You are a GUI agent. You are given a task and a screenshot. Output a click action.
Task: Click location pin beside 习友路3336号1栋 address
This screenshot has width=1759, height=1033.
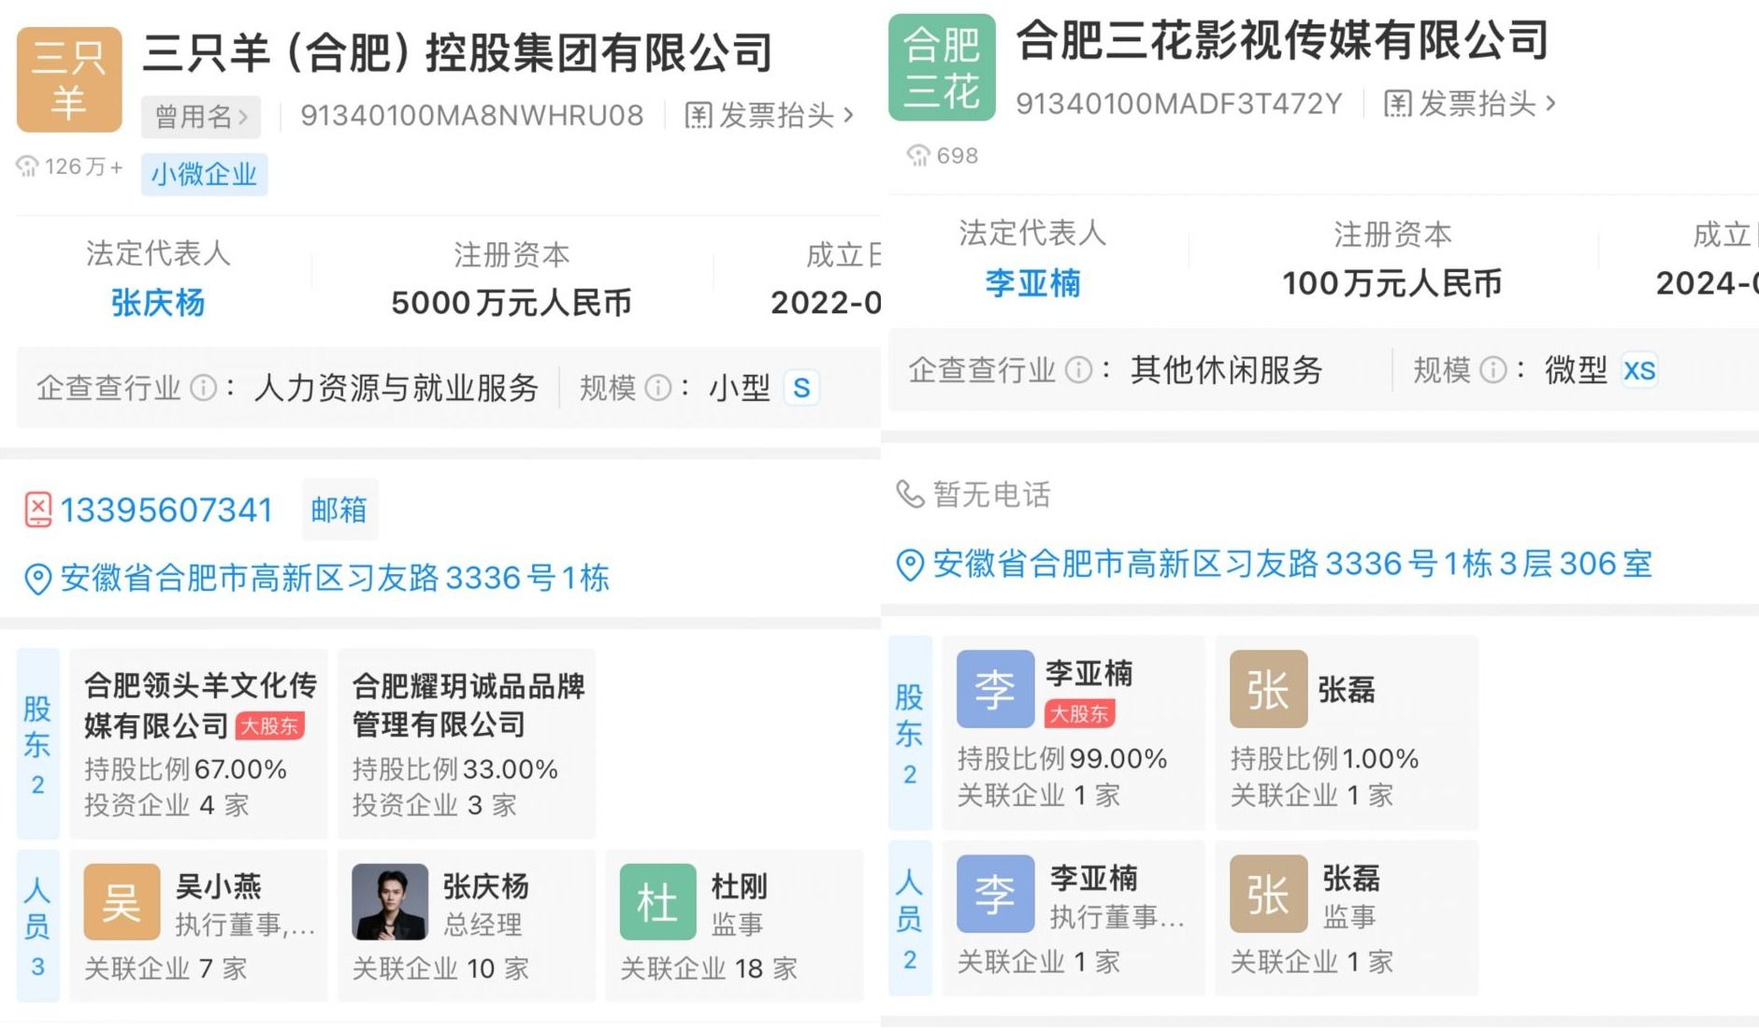pos(37,580)
